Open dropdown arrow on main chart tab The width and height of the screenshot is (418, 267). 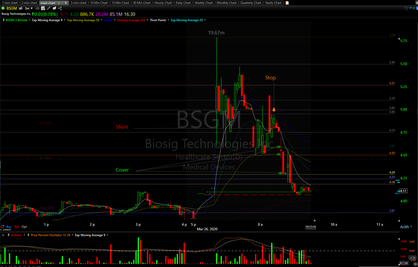[62, 3]
